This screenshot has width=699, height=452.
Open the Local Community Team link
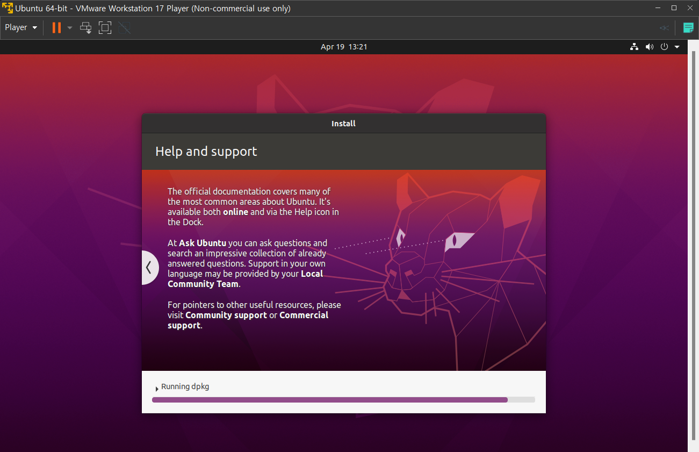(246, 279)
